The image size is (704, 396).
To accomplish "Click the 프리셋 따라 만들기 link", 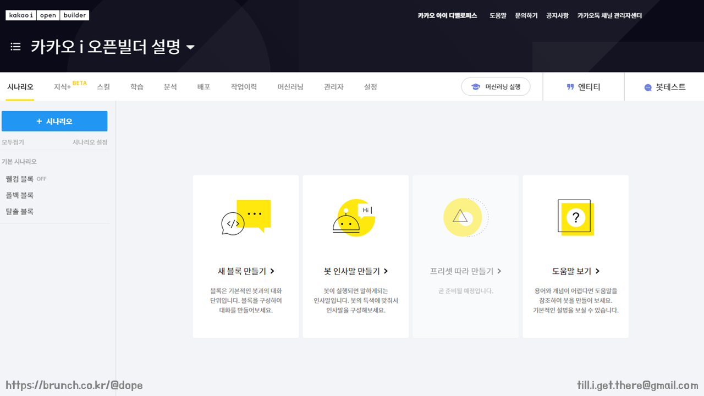I will coord(466,271).
